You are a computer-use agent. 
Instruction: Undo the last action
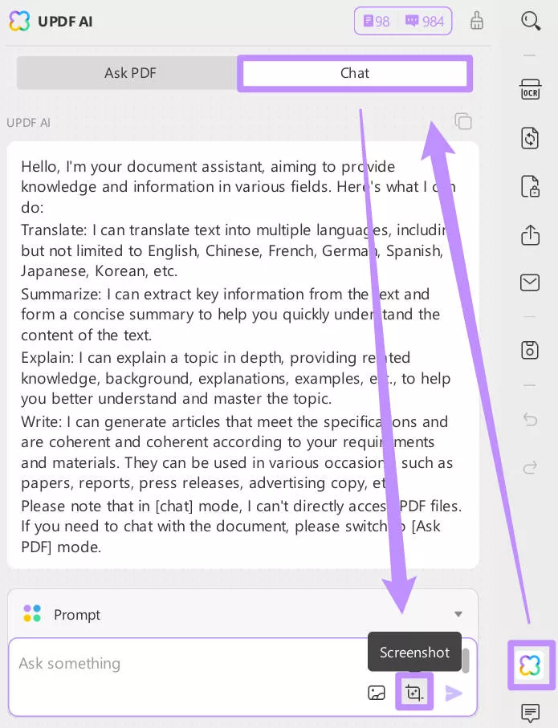[x=530, y=420]
